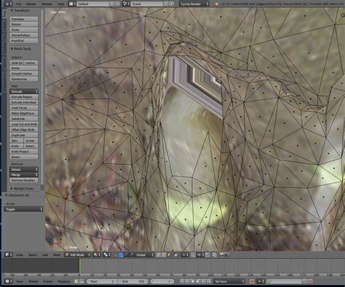Open the Delete dropdown
This screenshot has height=287, width=345.
tap(24, 169)
